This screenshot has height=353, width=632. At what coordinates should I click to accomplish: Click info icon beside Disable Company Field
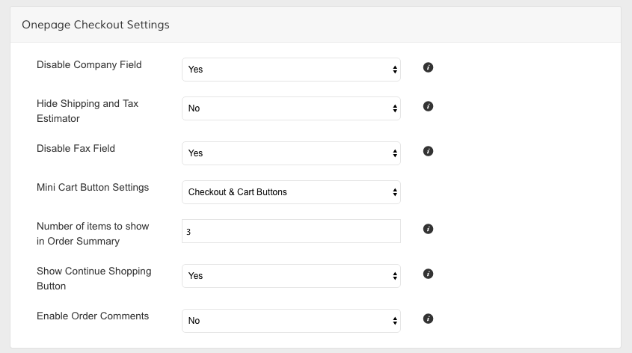428,67
